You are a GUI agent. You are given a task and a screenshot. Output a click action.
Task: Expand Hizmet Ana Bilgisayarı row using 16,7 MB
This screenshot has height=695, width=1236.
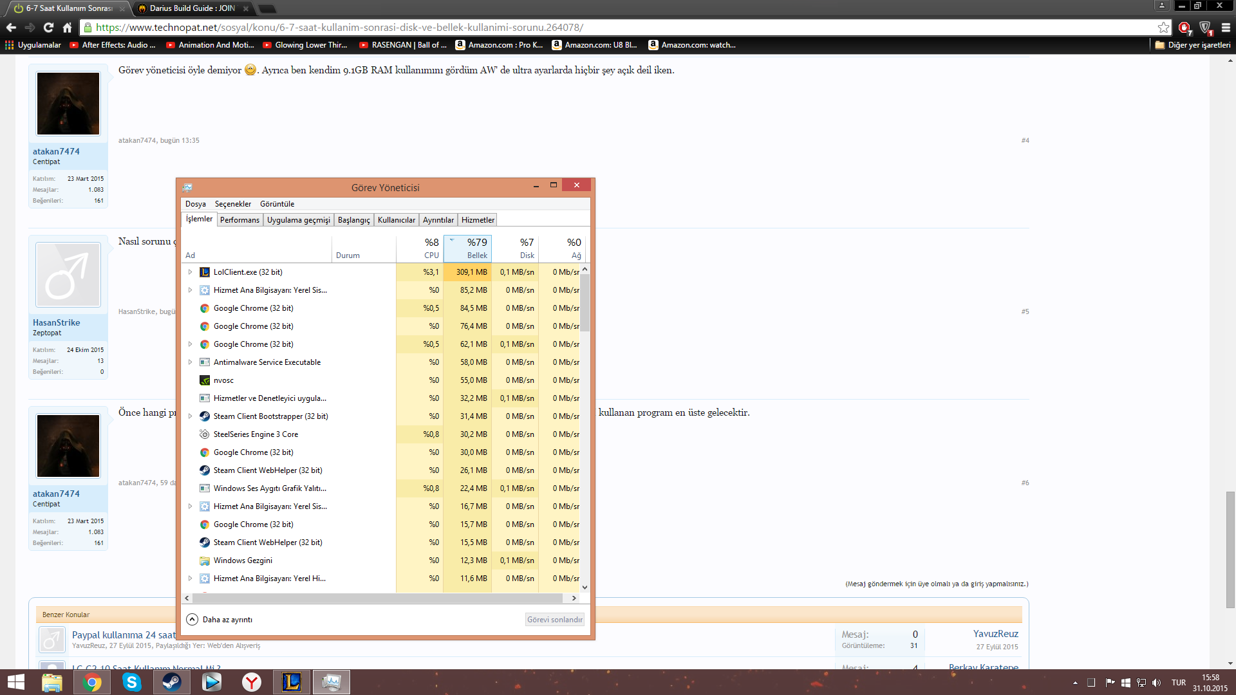(x=190, y=506)
